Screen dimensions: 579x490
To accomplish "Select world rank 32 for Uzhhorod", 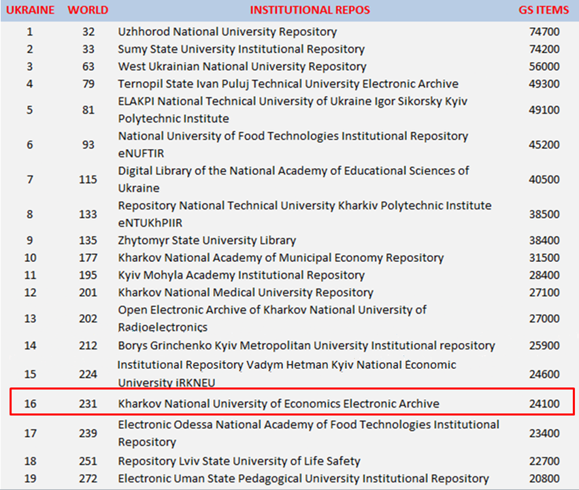I will (x=88, y=32).
